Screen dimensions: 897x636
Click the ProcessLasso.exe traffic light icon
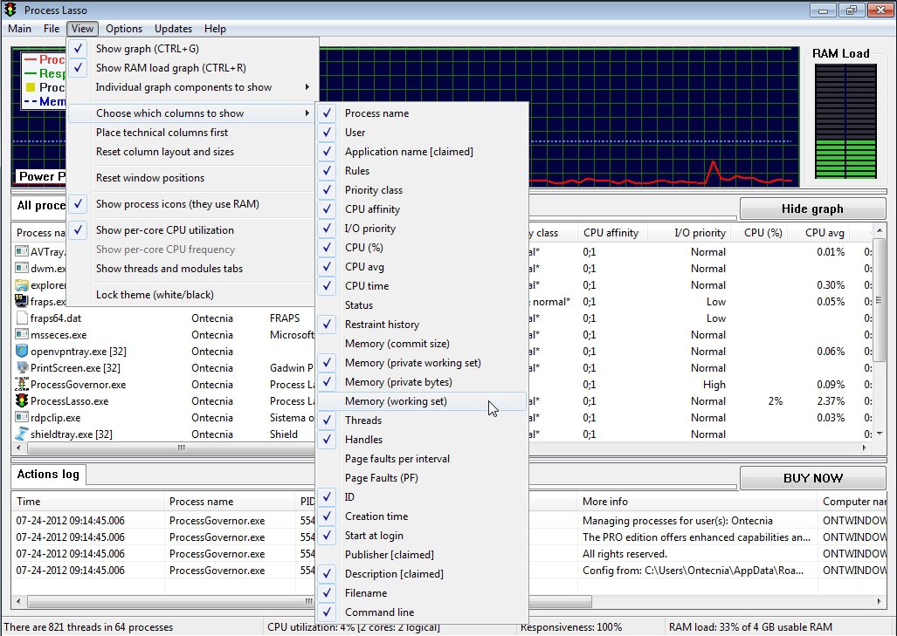click(22, 400)
